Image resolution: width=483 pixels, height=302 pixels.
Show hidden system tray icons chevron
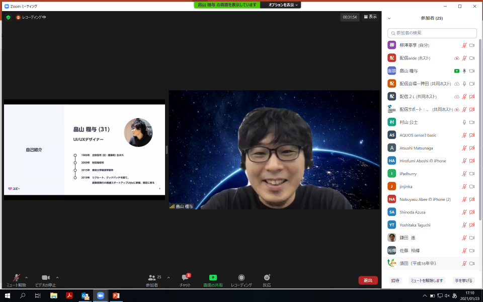425,296
